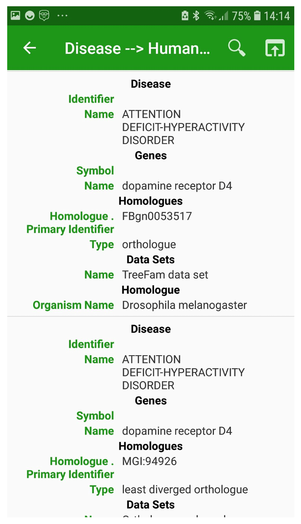301x524 pixels.
Task: Tap first 'dopamine receptor D4' gene name
Action: (177, 186)
